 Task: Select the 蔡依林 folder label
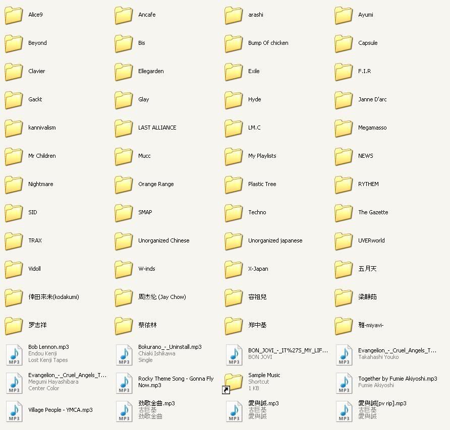(x=147, y=325)
